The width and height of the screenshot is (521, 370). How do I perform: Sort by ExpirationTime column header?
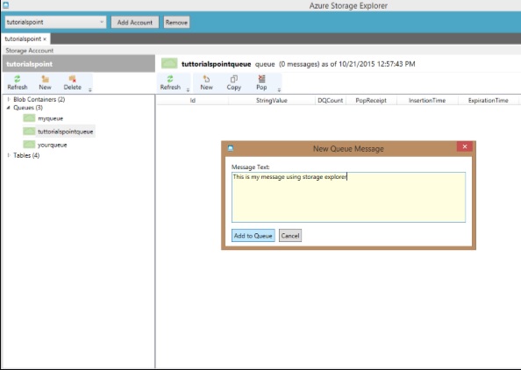[x=488, y=100]
